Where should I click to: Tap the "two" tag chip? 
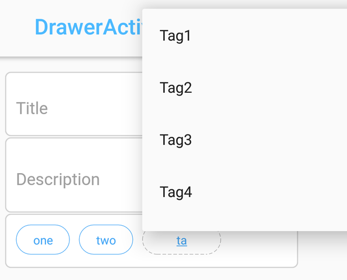click(x=106, y=240)
